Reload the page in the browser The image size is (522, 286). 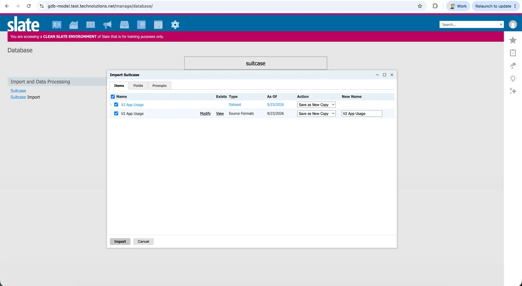[29, 6]
